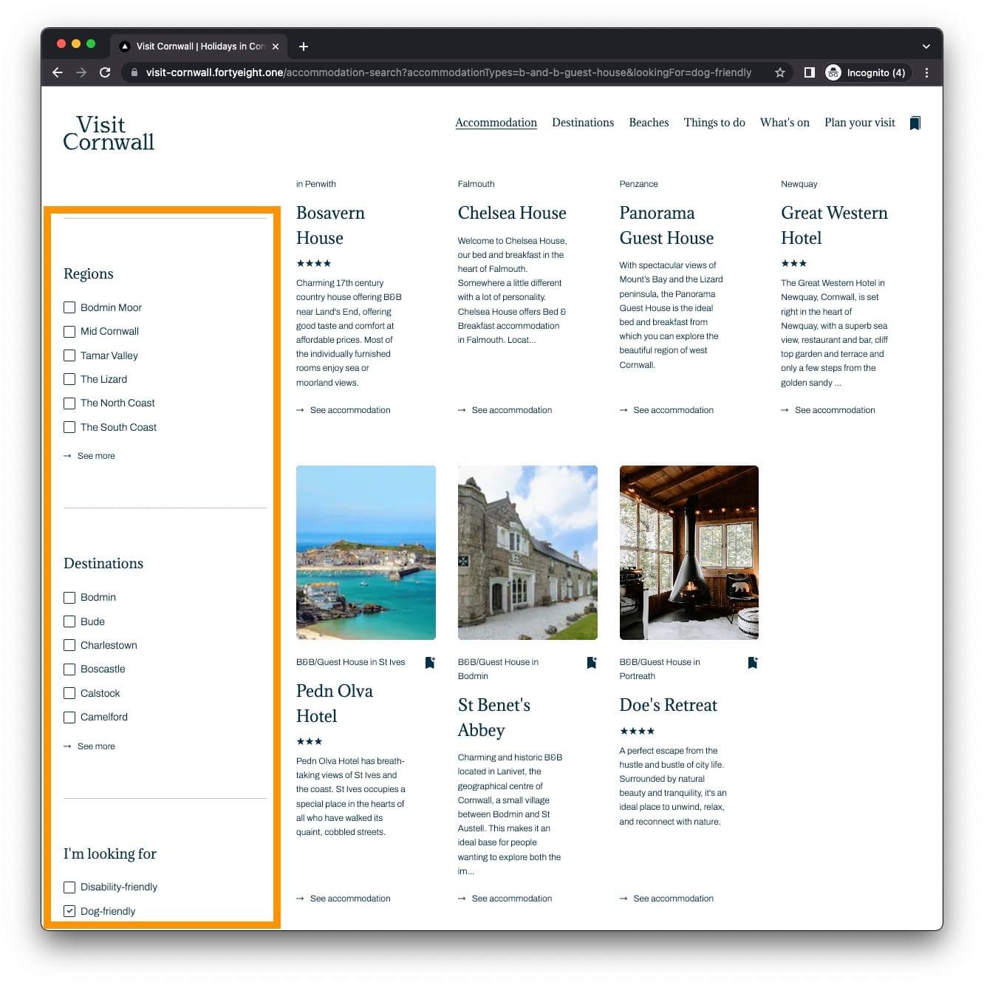Open the tab list chevron dropdown

[926, 47]
